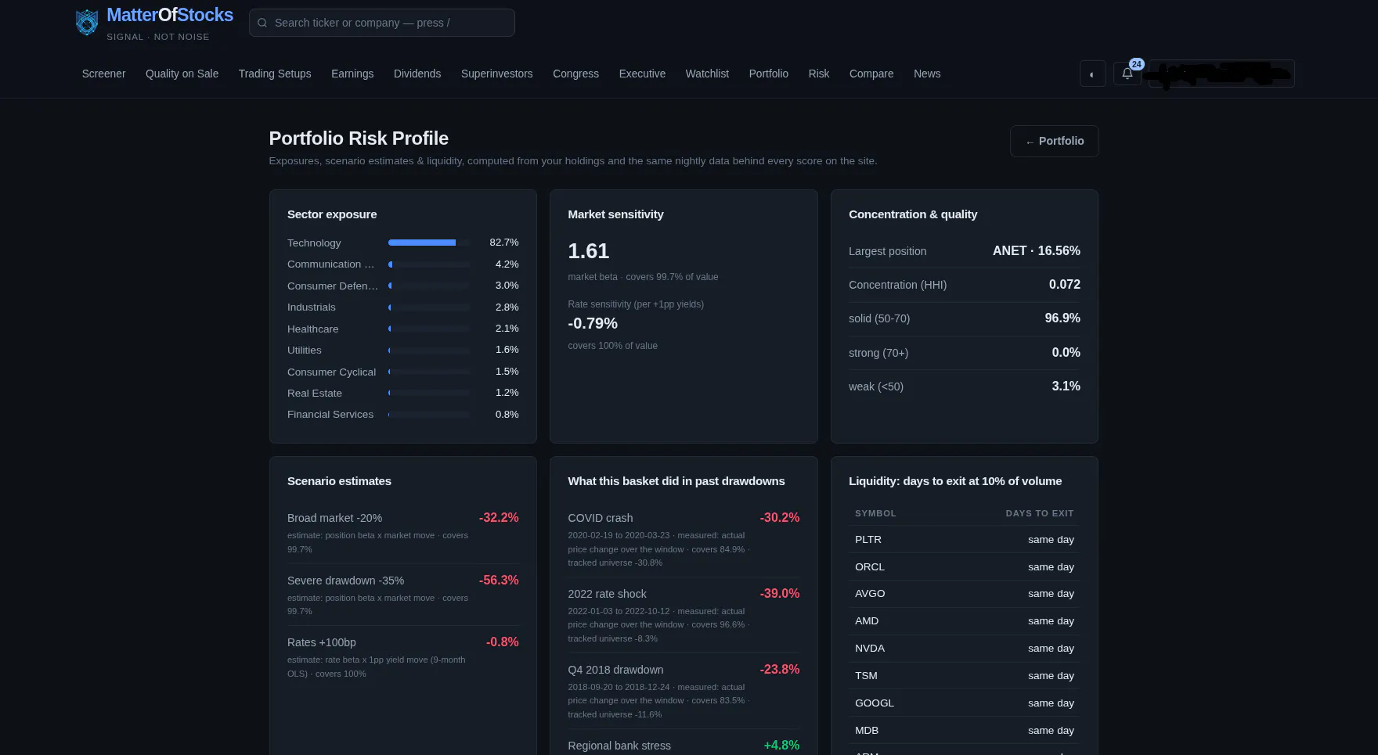This screenshot has height=755, width=1378.
Task: Click the magnifier icon in the search box
Action: [x=262, y=23]
